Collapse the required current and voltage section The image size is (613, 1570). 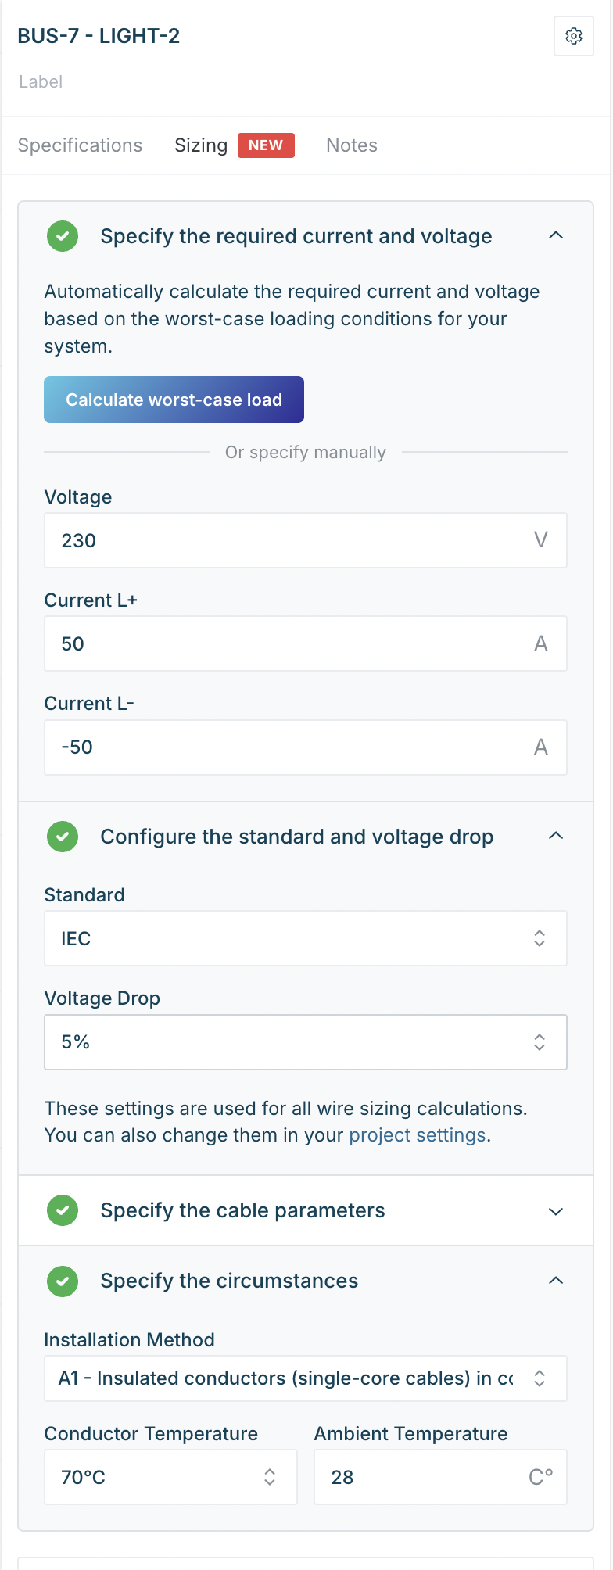556,236
